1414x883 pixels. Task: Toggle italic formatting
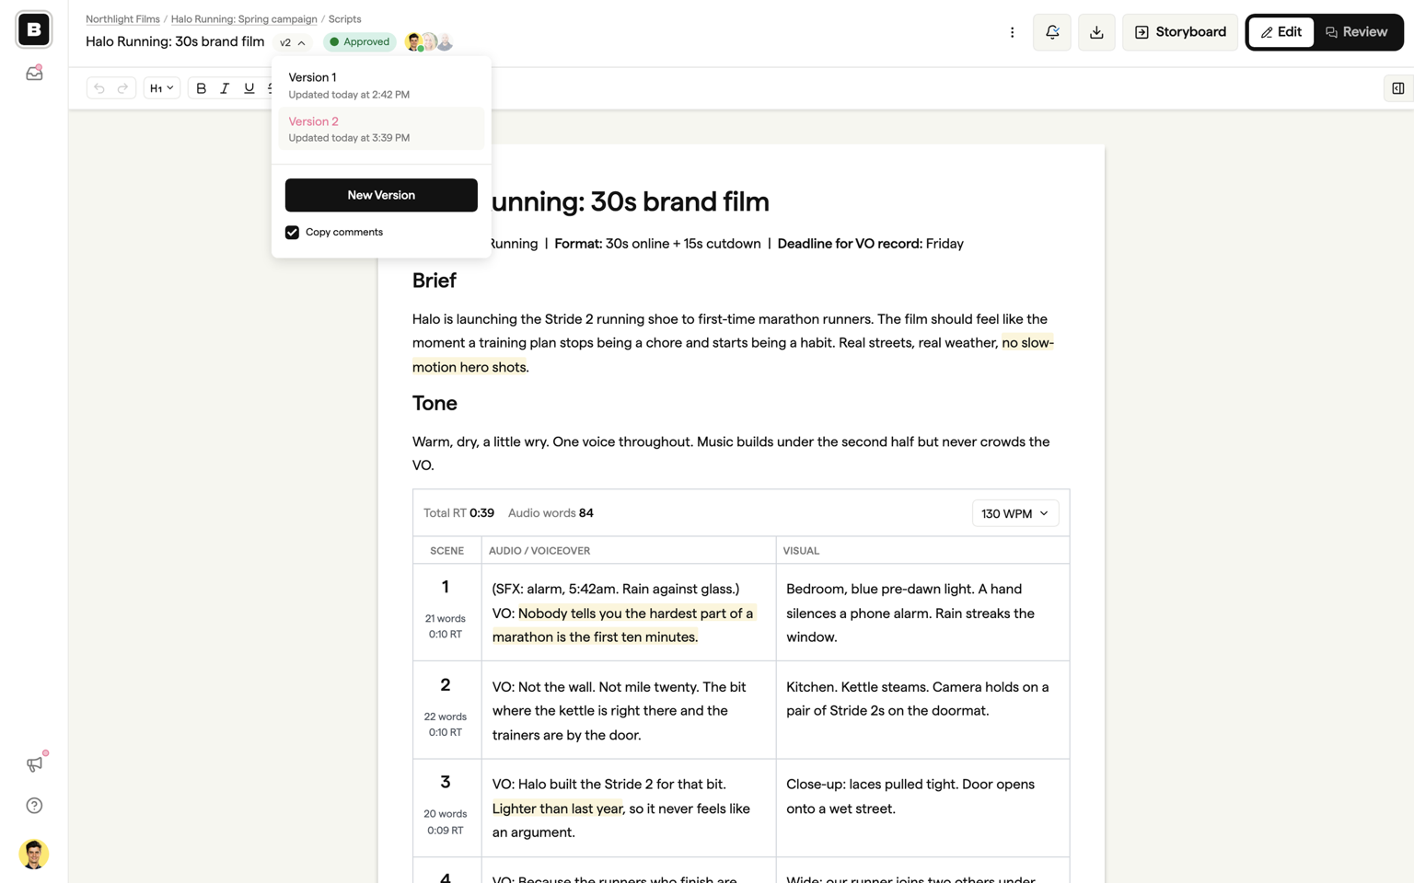click(x=225, y=88)
